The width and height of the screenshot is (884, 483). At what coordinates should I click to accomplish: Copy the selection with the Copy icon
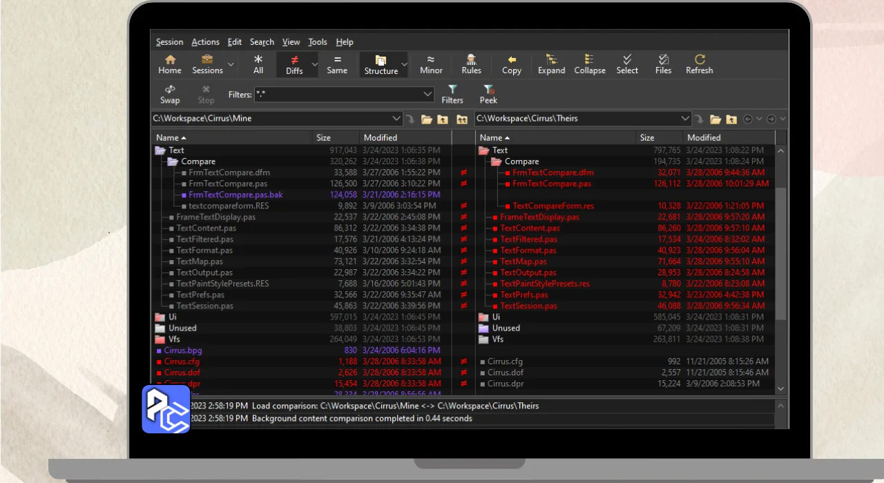coord(512,64)
